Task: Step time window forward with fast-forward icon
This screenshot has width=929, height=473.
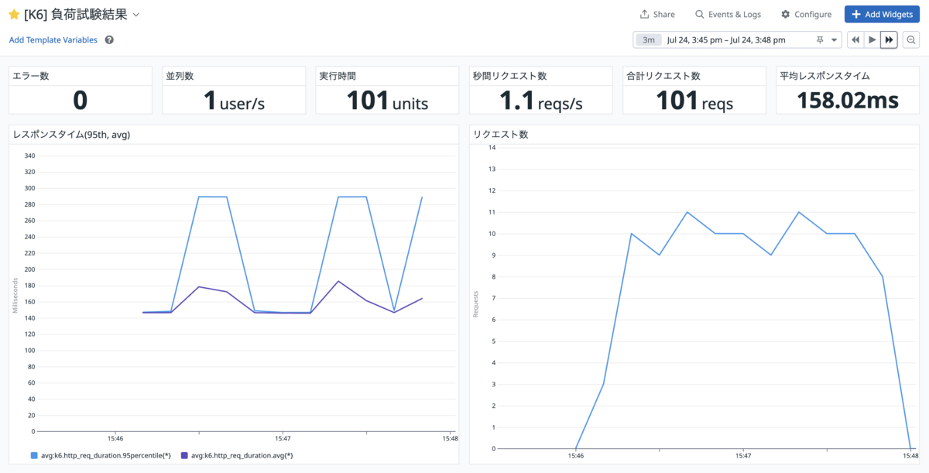Action: [890, 40]
